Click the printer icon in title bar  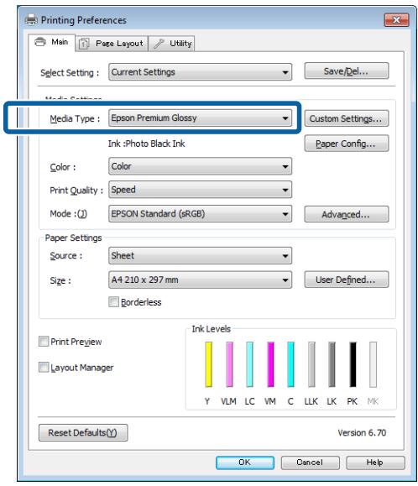[31, 20]
